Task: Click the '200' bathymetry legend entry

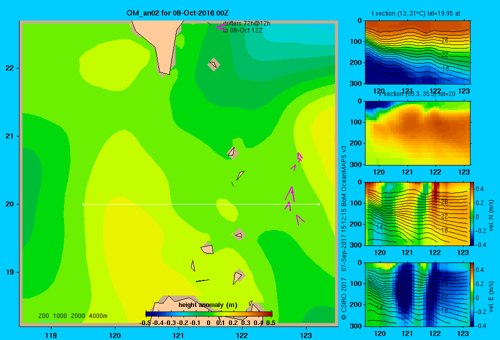Action: click(43, 316)
